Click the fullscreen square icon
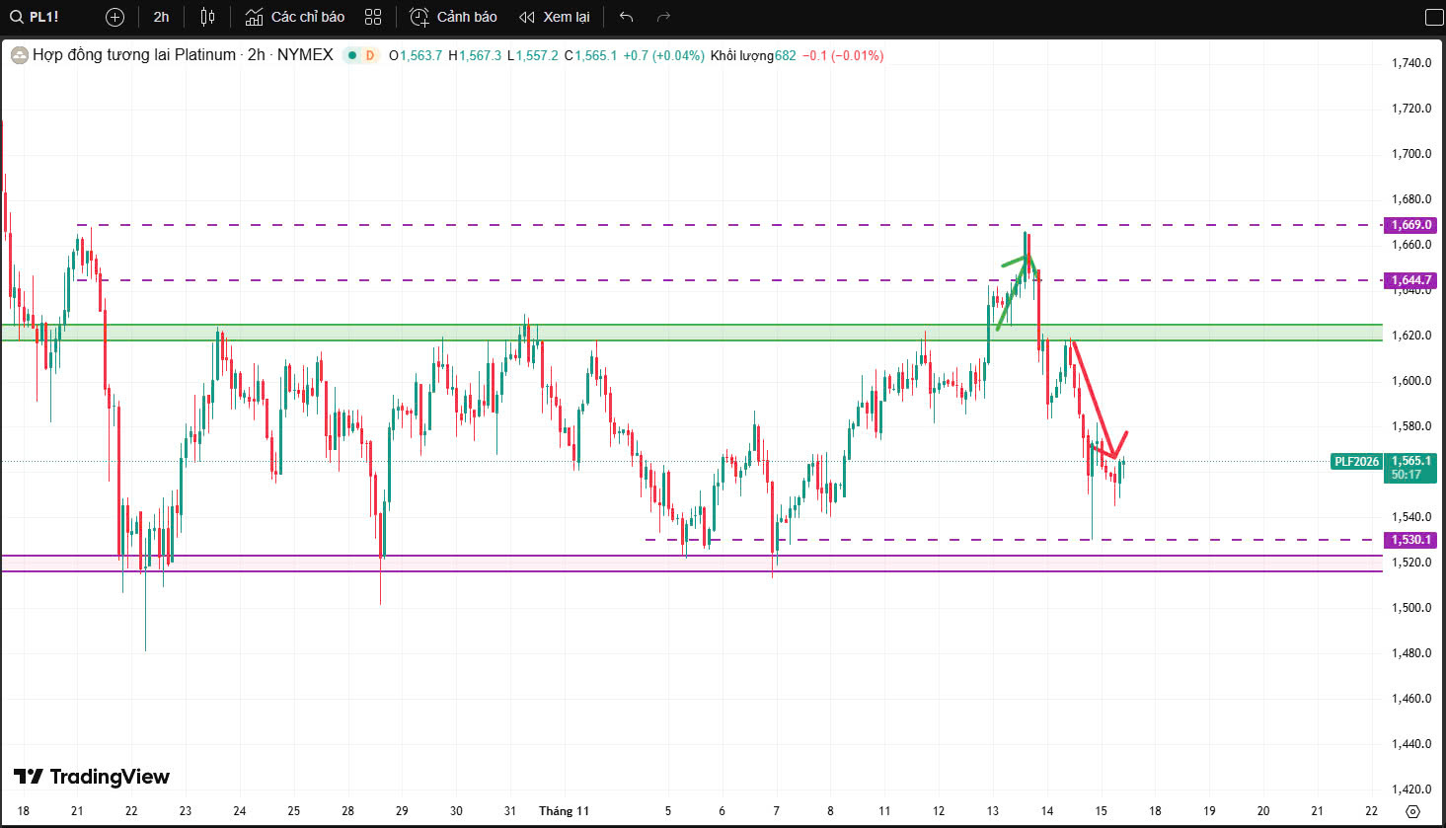 pyautogui.click(x=1434, y=18)
